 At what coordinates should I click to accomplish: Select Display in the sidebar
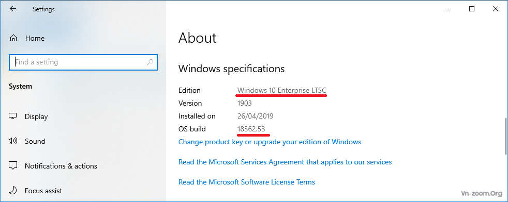[x=36, y=116]
